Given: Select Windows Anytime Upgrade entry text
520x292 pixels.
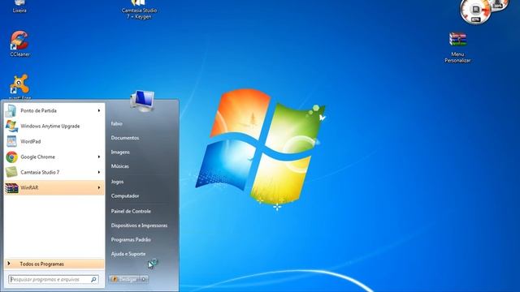Looking at the screenshot, I should (x=50, y=126).
